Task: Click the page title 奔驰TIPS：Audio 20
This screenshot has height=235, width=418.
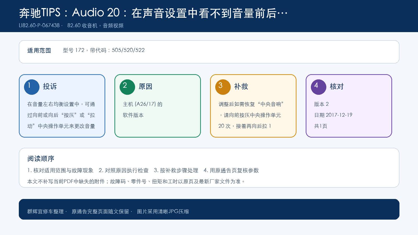Action: tap(153, 13)
